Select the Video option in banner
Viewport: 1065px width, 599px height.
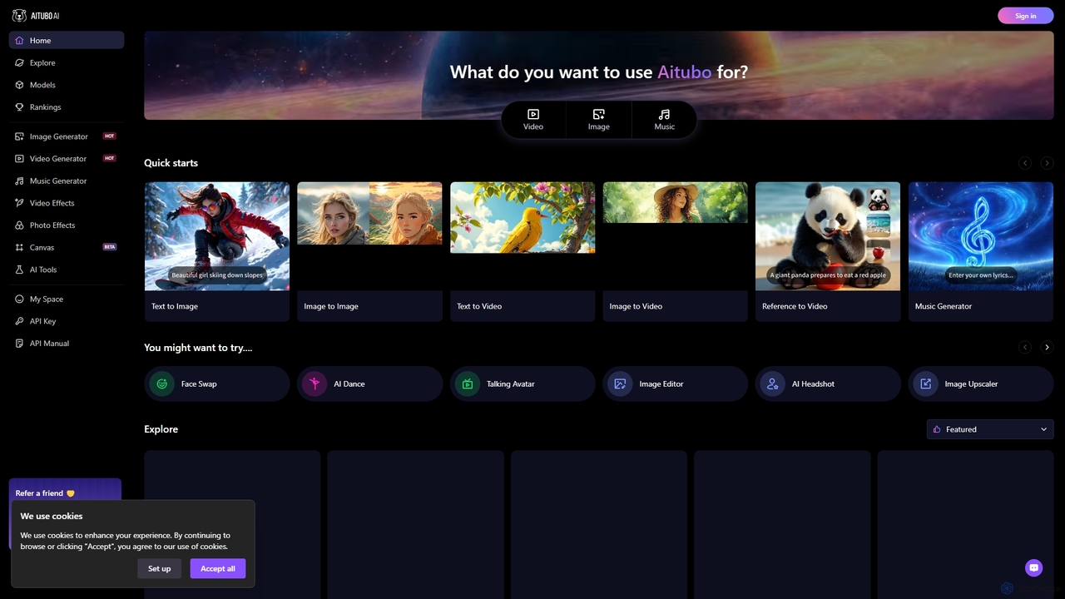point(533,120)
